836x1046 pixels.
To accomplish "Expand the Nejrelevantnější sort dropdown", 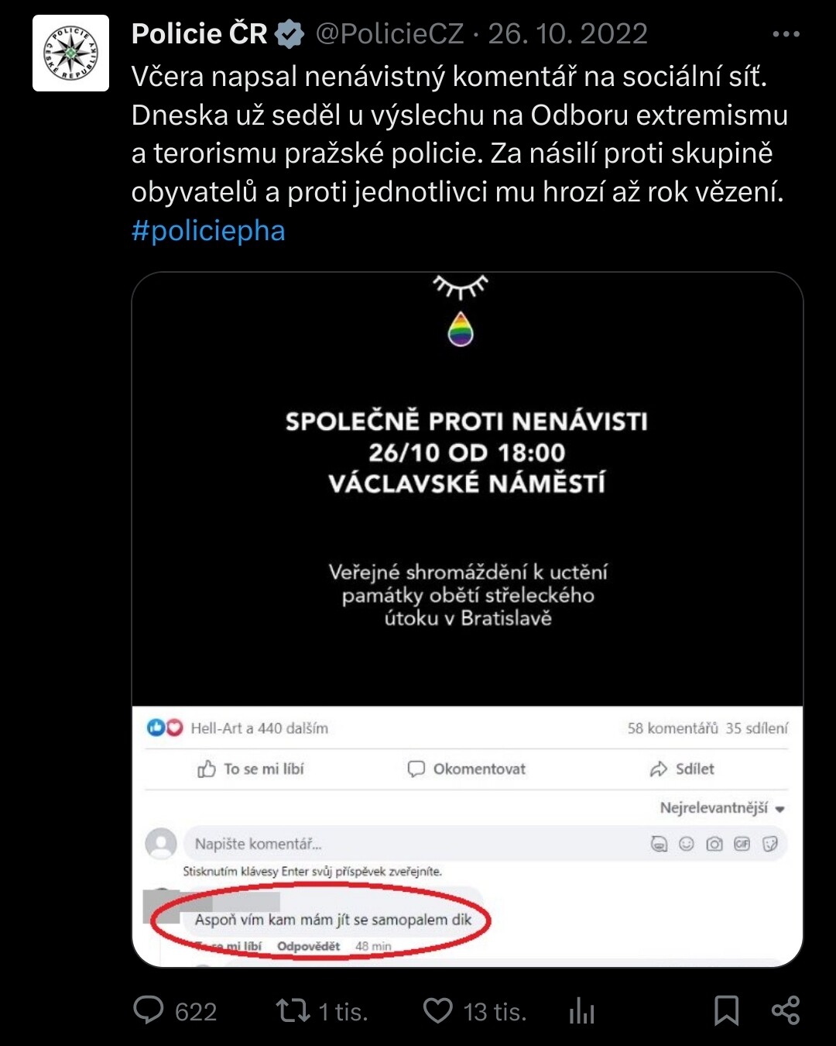I will [722, 808].
